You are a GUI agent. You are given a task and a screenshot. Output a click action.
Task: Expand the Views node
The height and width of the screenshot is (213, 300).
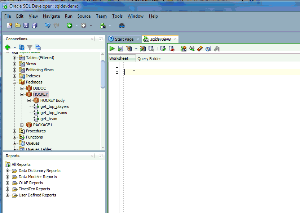pyautogui.click(x=14, y=64)
